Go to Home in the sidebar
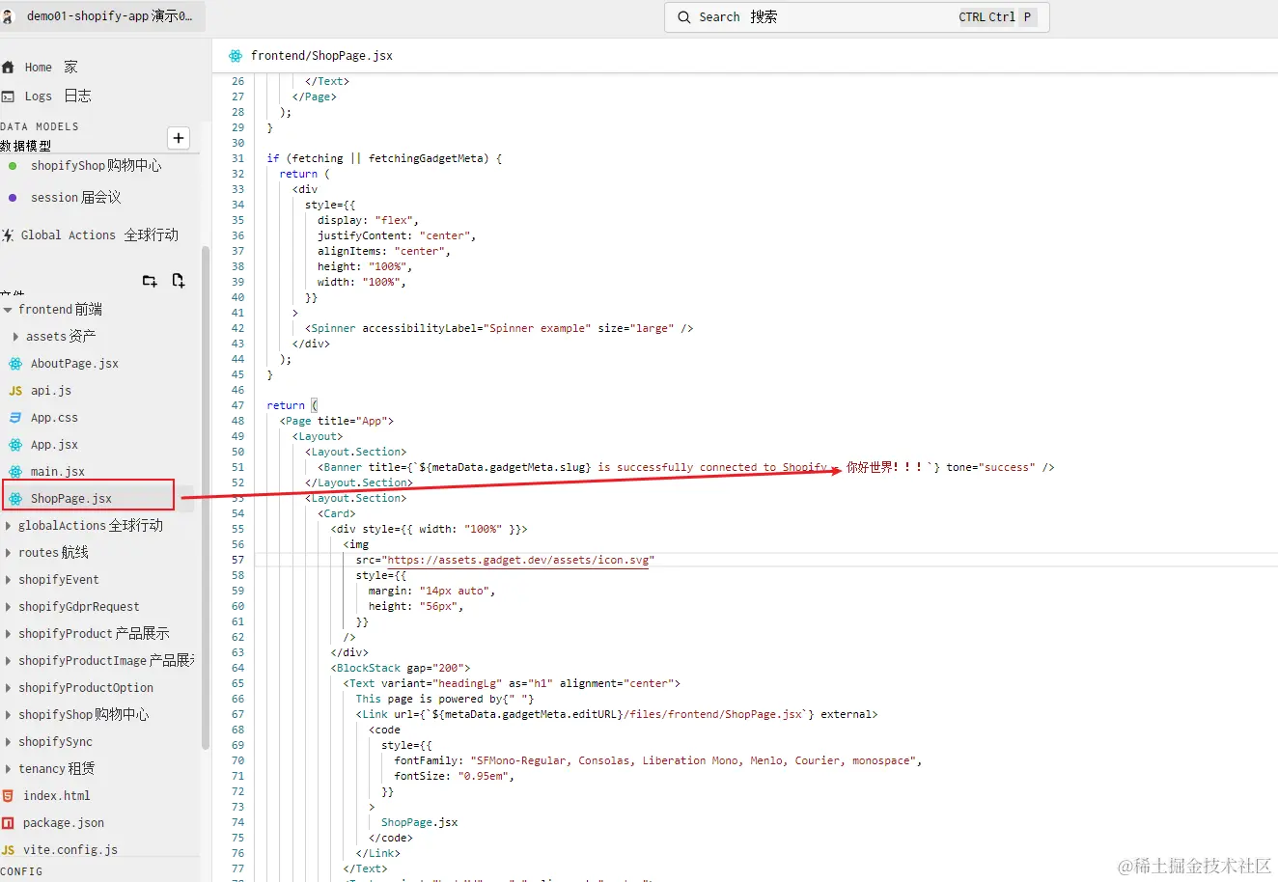The height and width of the screenshot is (882, 1278). 51,68
